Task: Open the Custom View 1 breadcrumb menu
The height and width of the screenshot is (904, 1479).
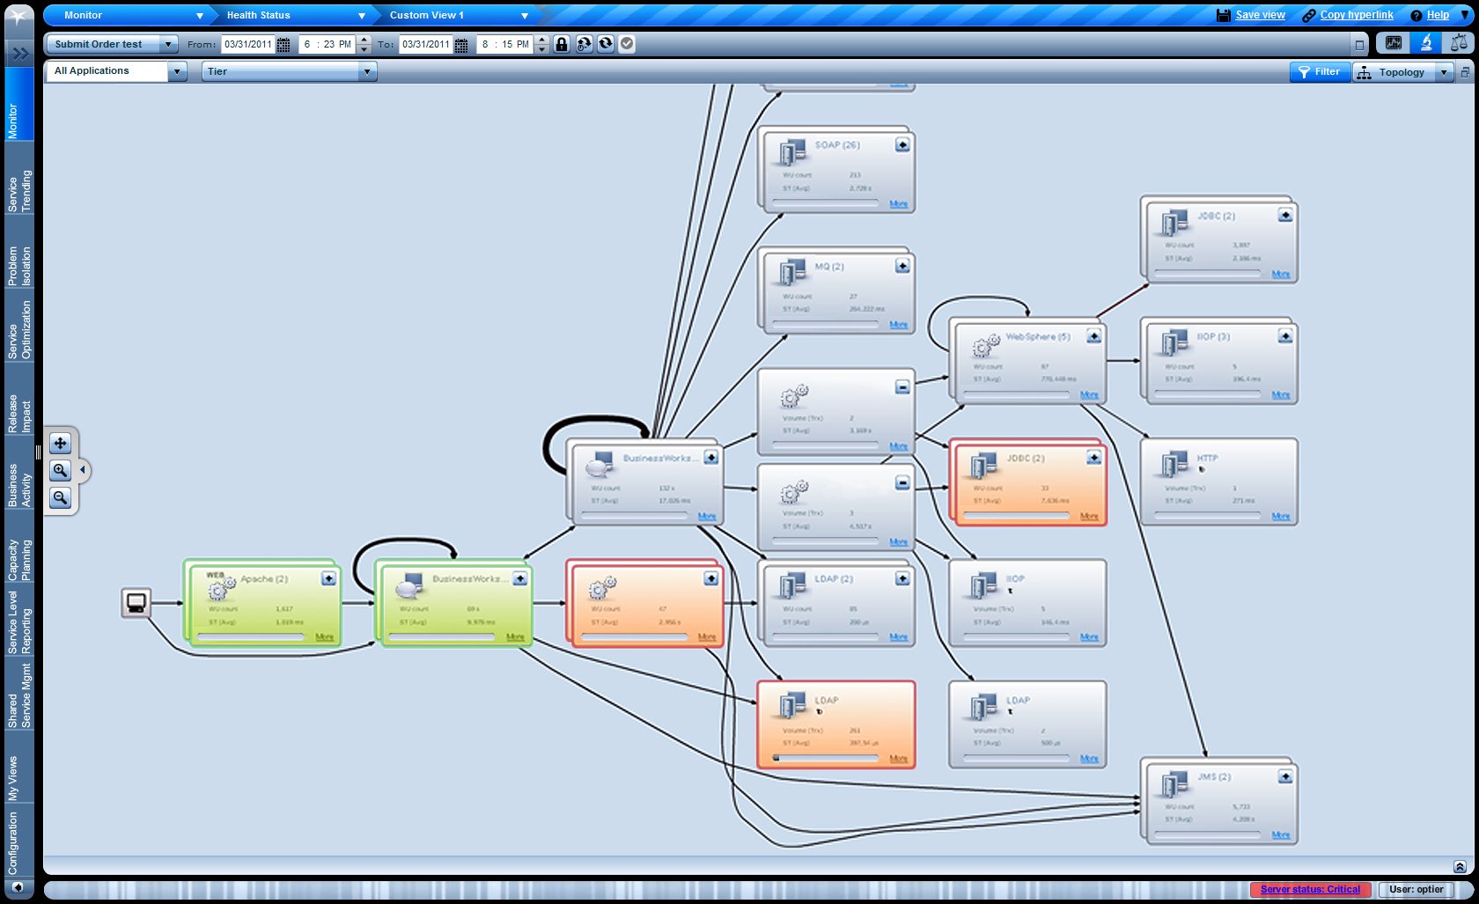Action: pos(525,16)
